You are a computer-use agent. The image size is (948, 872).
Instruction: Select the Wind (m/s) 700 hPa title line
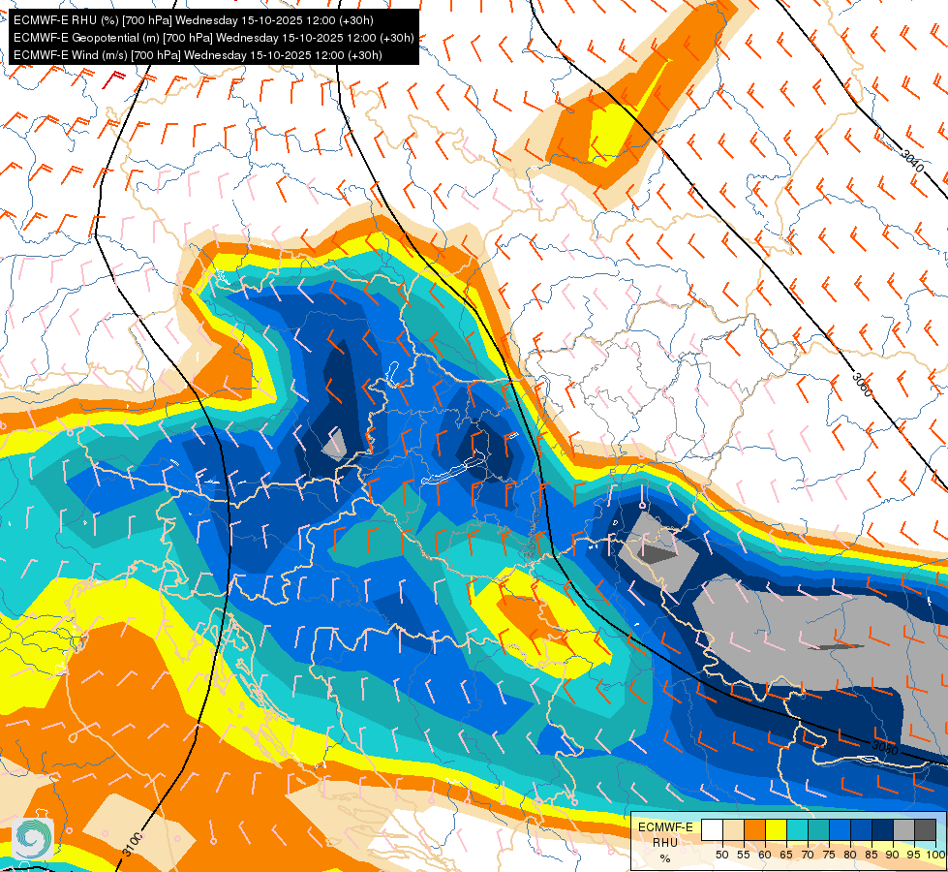[x=198, y=55]
